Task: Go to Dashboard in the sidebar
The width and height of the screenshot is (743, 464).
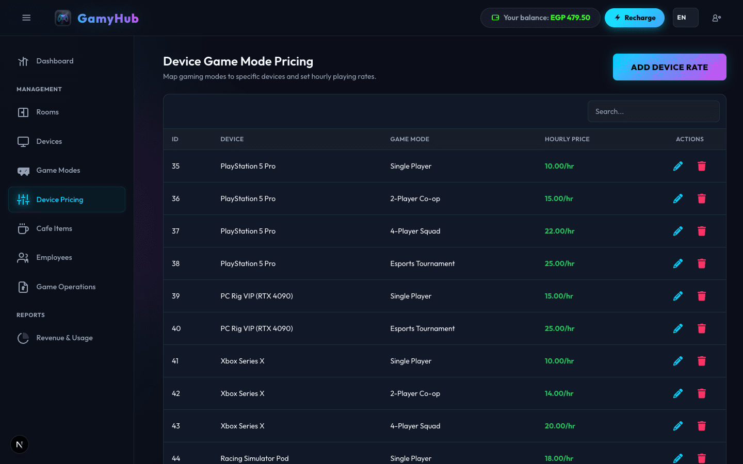Action: [67, 61]
